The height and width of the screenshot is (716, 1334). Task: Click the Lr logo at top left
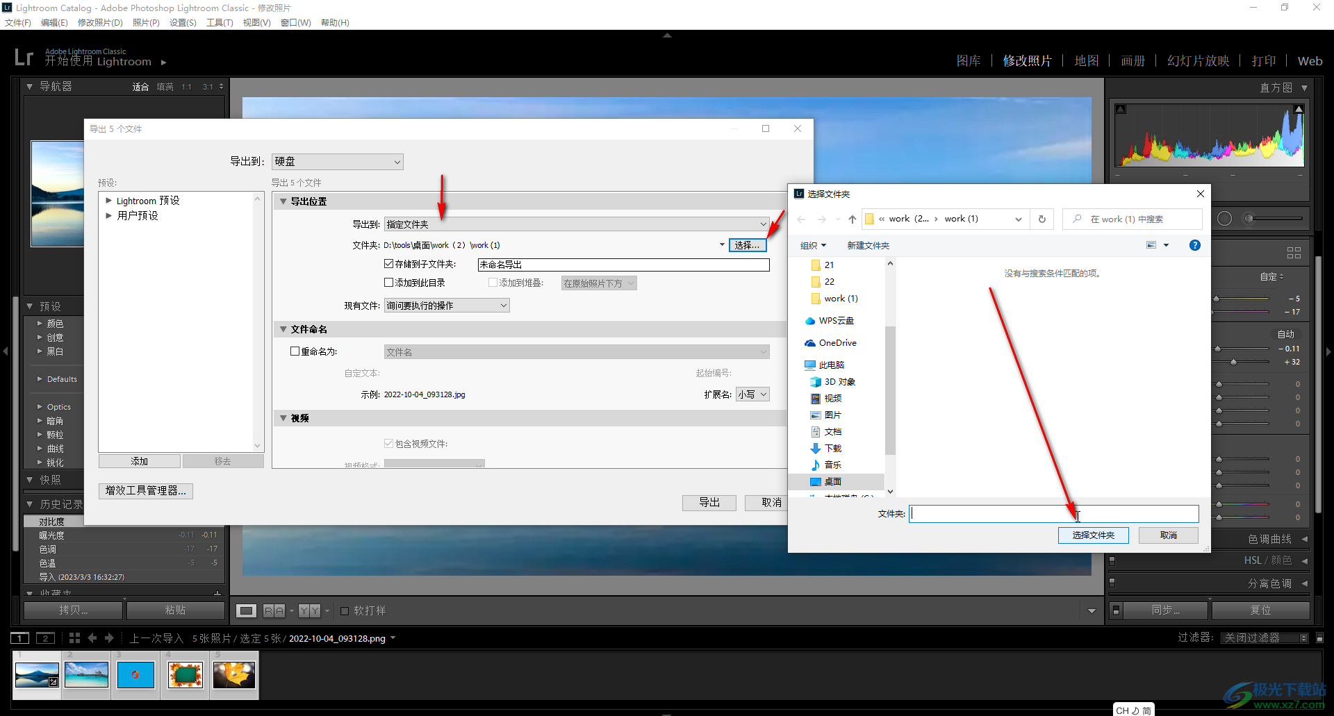coord(24,57)
